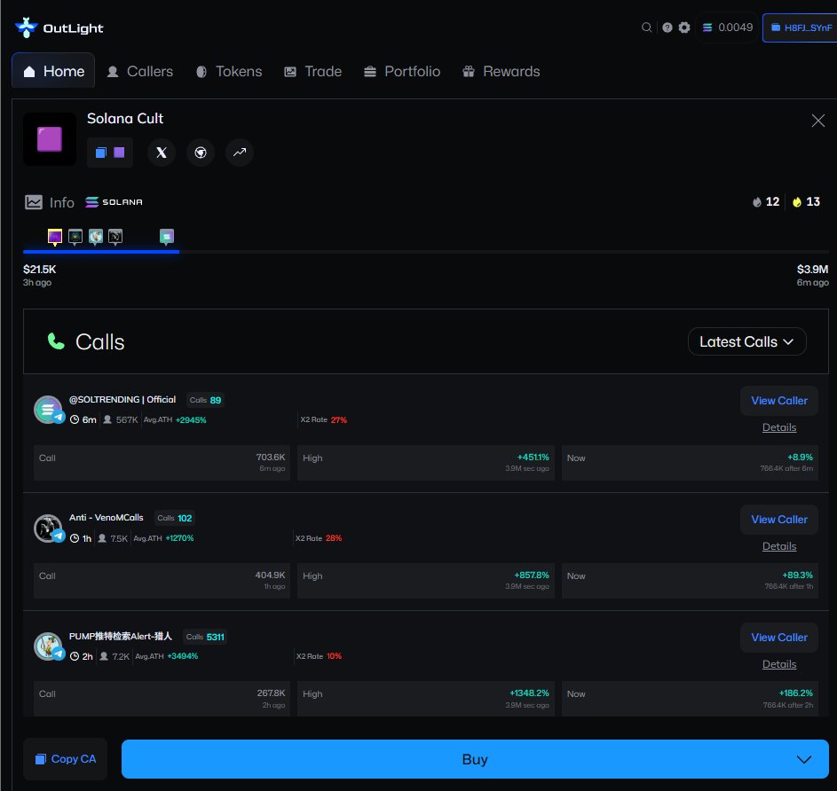Click the blue market cap progress bar
Screen dimensions: 837x791
tap(101, 251)
